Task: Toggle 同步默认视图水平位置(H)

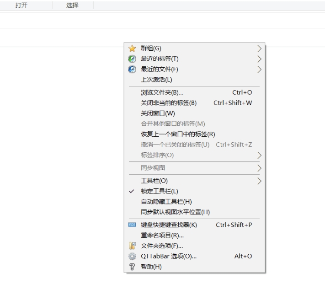Action: [175, 212]
